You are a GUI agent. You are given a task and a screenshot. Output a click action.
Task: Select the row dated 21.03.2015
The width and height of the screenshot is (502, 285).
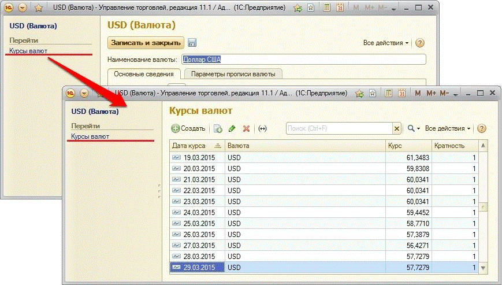(324, 179)
